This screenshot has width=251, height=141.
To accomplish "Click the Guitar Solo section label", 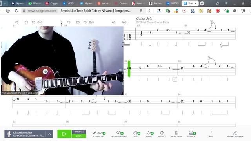I will point(144,18).
